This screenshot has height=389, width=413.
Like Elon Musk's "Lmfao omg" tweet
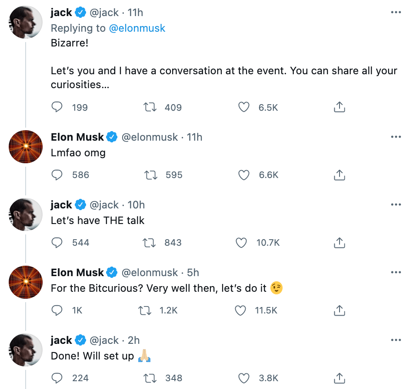pos(244,175)
